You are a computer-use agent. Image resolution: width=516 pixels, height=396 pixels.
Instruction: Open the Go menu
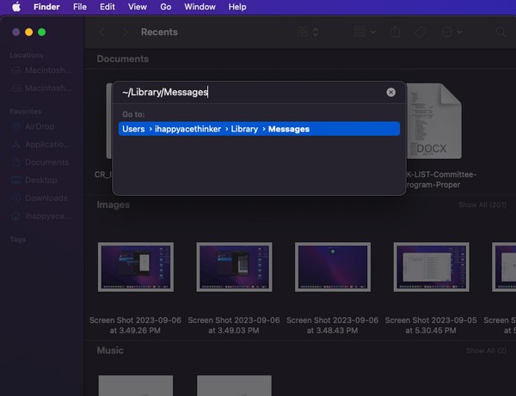(x=165, y=7)
